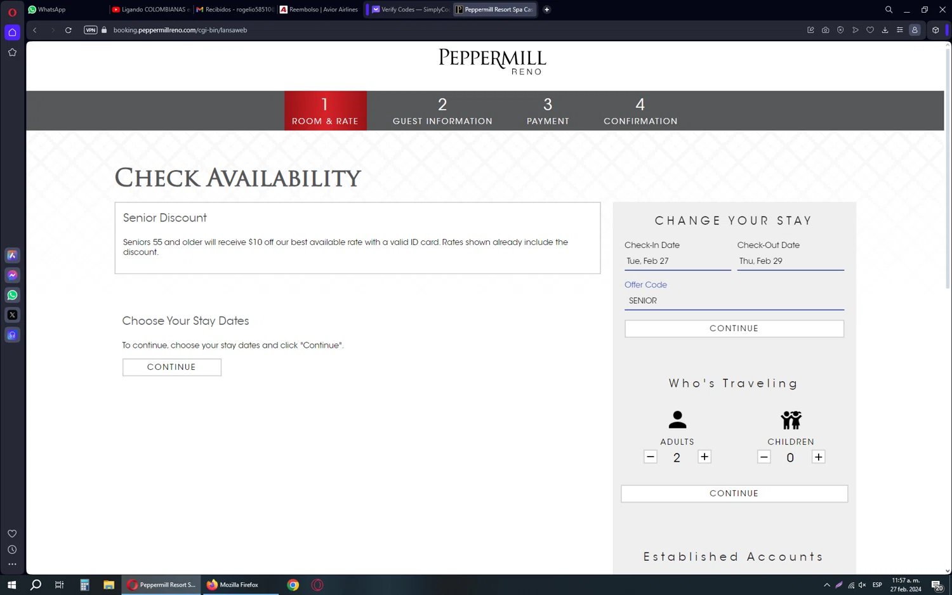
Task: Switch to the WhatsApp tab
Action: tap(66, 10)
